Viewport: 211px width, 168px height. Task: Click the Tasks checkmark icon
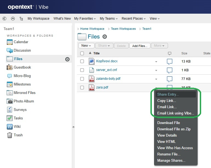pos(10,118)
